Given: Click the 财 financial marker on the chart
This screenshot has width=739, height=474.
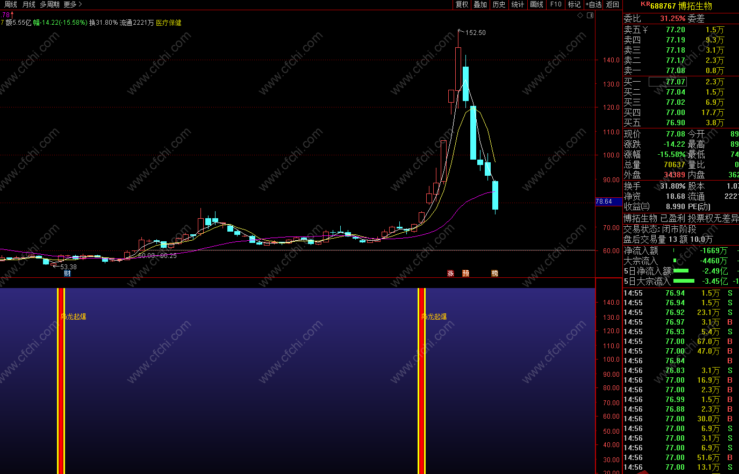Looking at the screenshot, I should [67, 273].
